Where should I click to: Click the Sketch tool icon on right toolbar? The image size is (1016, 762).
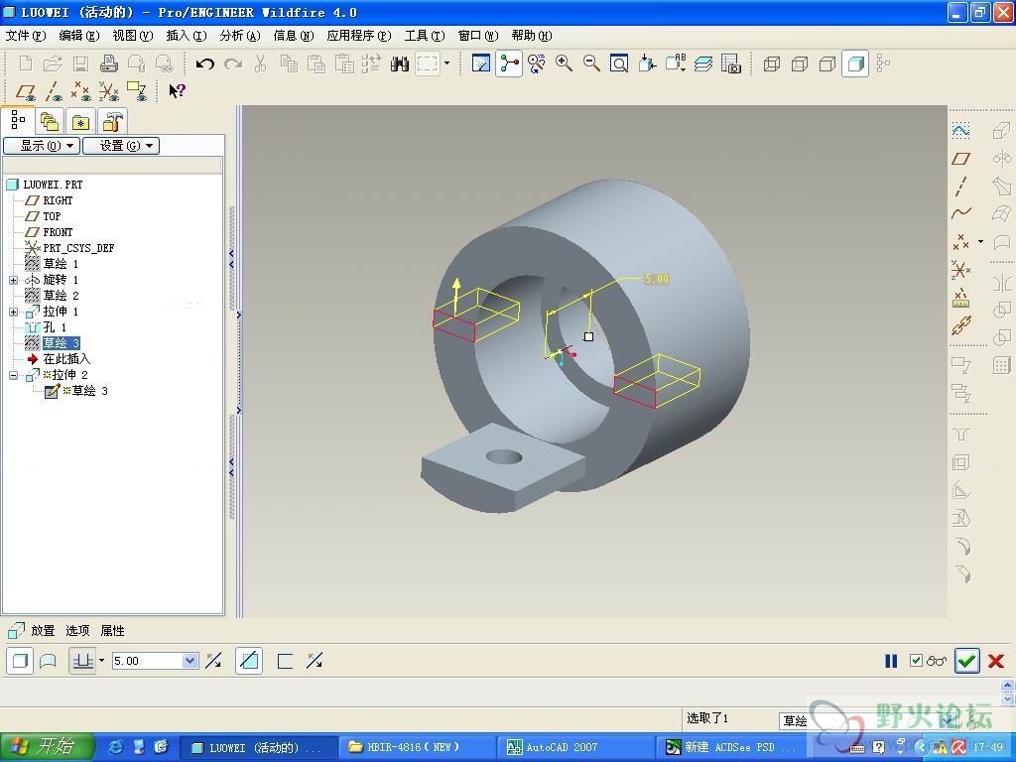coord(960,131)
